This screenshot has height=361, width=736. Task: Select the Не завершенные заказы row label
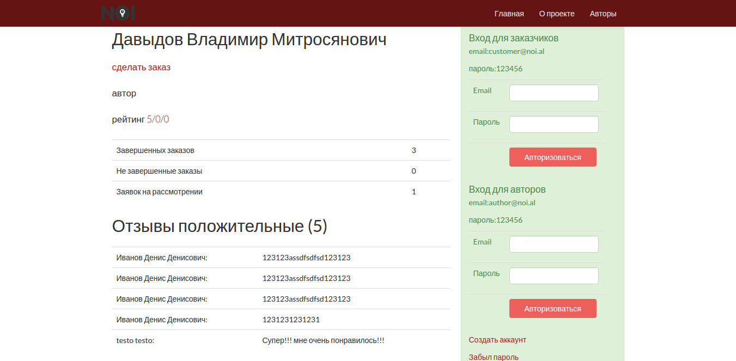coord(159,171)
